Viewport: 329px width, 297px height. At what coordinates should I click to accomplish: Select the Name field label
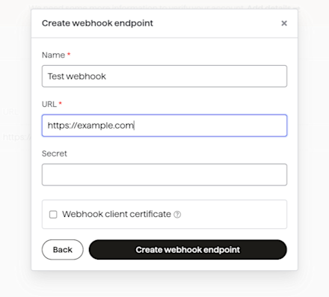[53, 55]
